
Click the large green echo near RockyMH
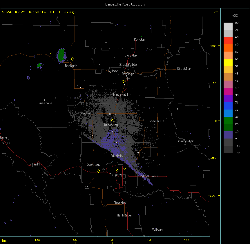click(61, 55)
